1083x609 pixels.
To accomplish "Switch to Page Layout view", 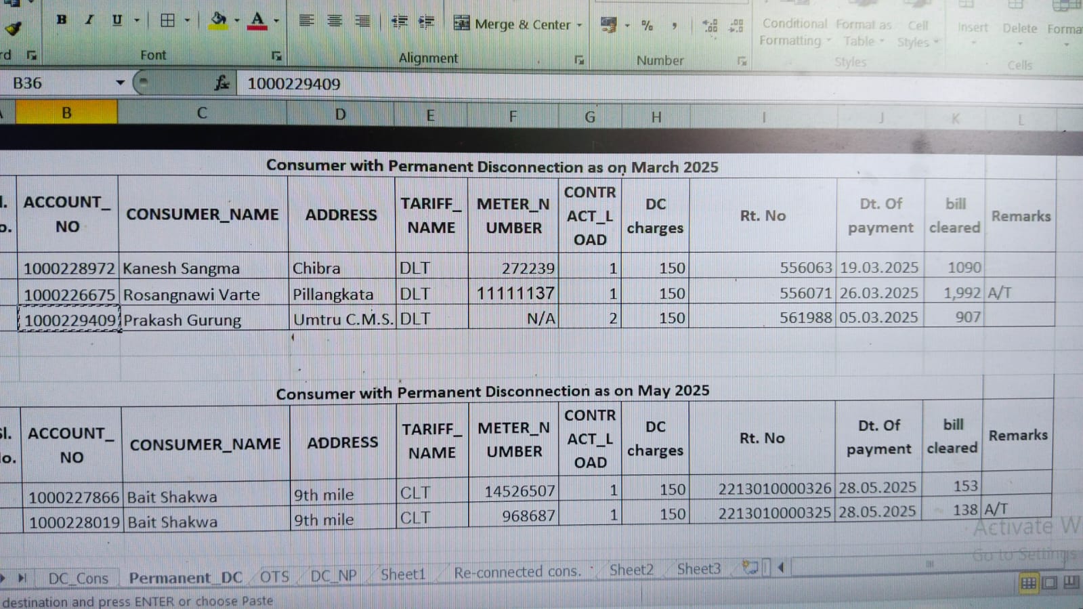I will coord(1050,583).
